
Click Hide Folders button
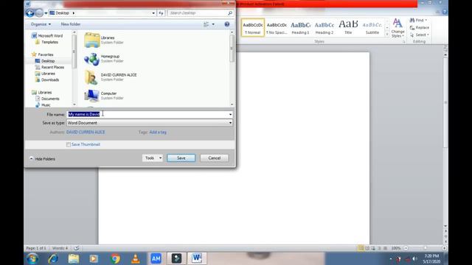pos(42,159)
